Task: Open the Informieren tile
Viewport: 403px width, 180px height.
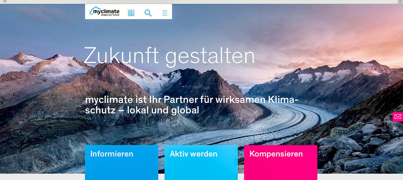Action: pyautogui.click(x=122, y=163)
